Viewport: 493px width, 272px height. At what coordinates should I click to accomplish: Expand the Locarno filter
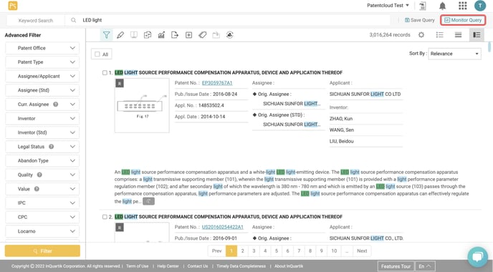pos(42,231)
